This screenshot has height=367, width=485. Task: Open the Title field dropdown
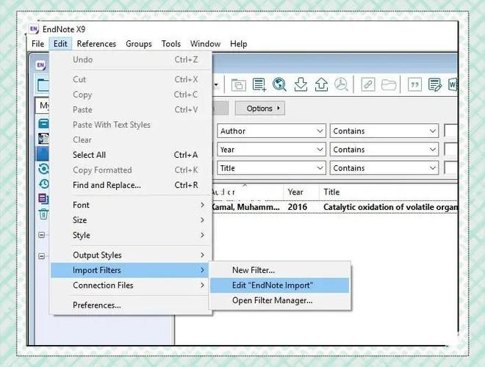pyautogui.click(x=271, y=168)
